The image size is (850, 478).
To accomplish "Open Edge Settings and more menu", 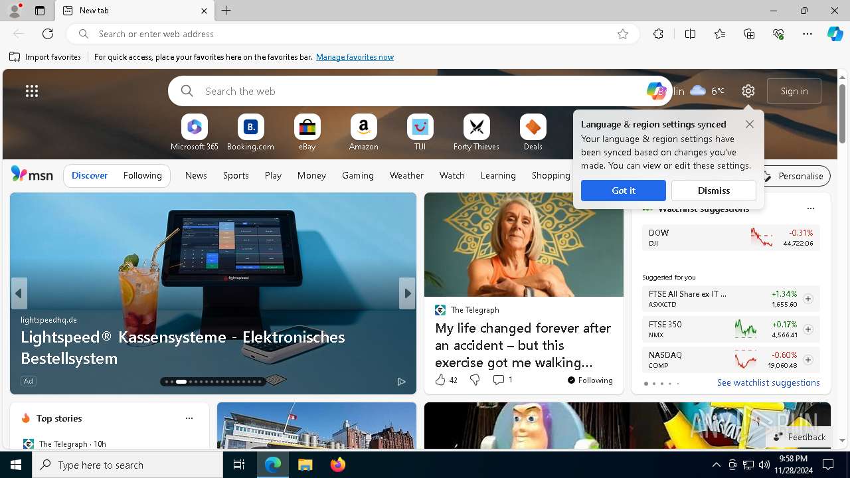I will pos(807,34).
